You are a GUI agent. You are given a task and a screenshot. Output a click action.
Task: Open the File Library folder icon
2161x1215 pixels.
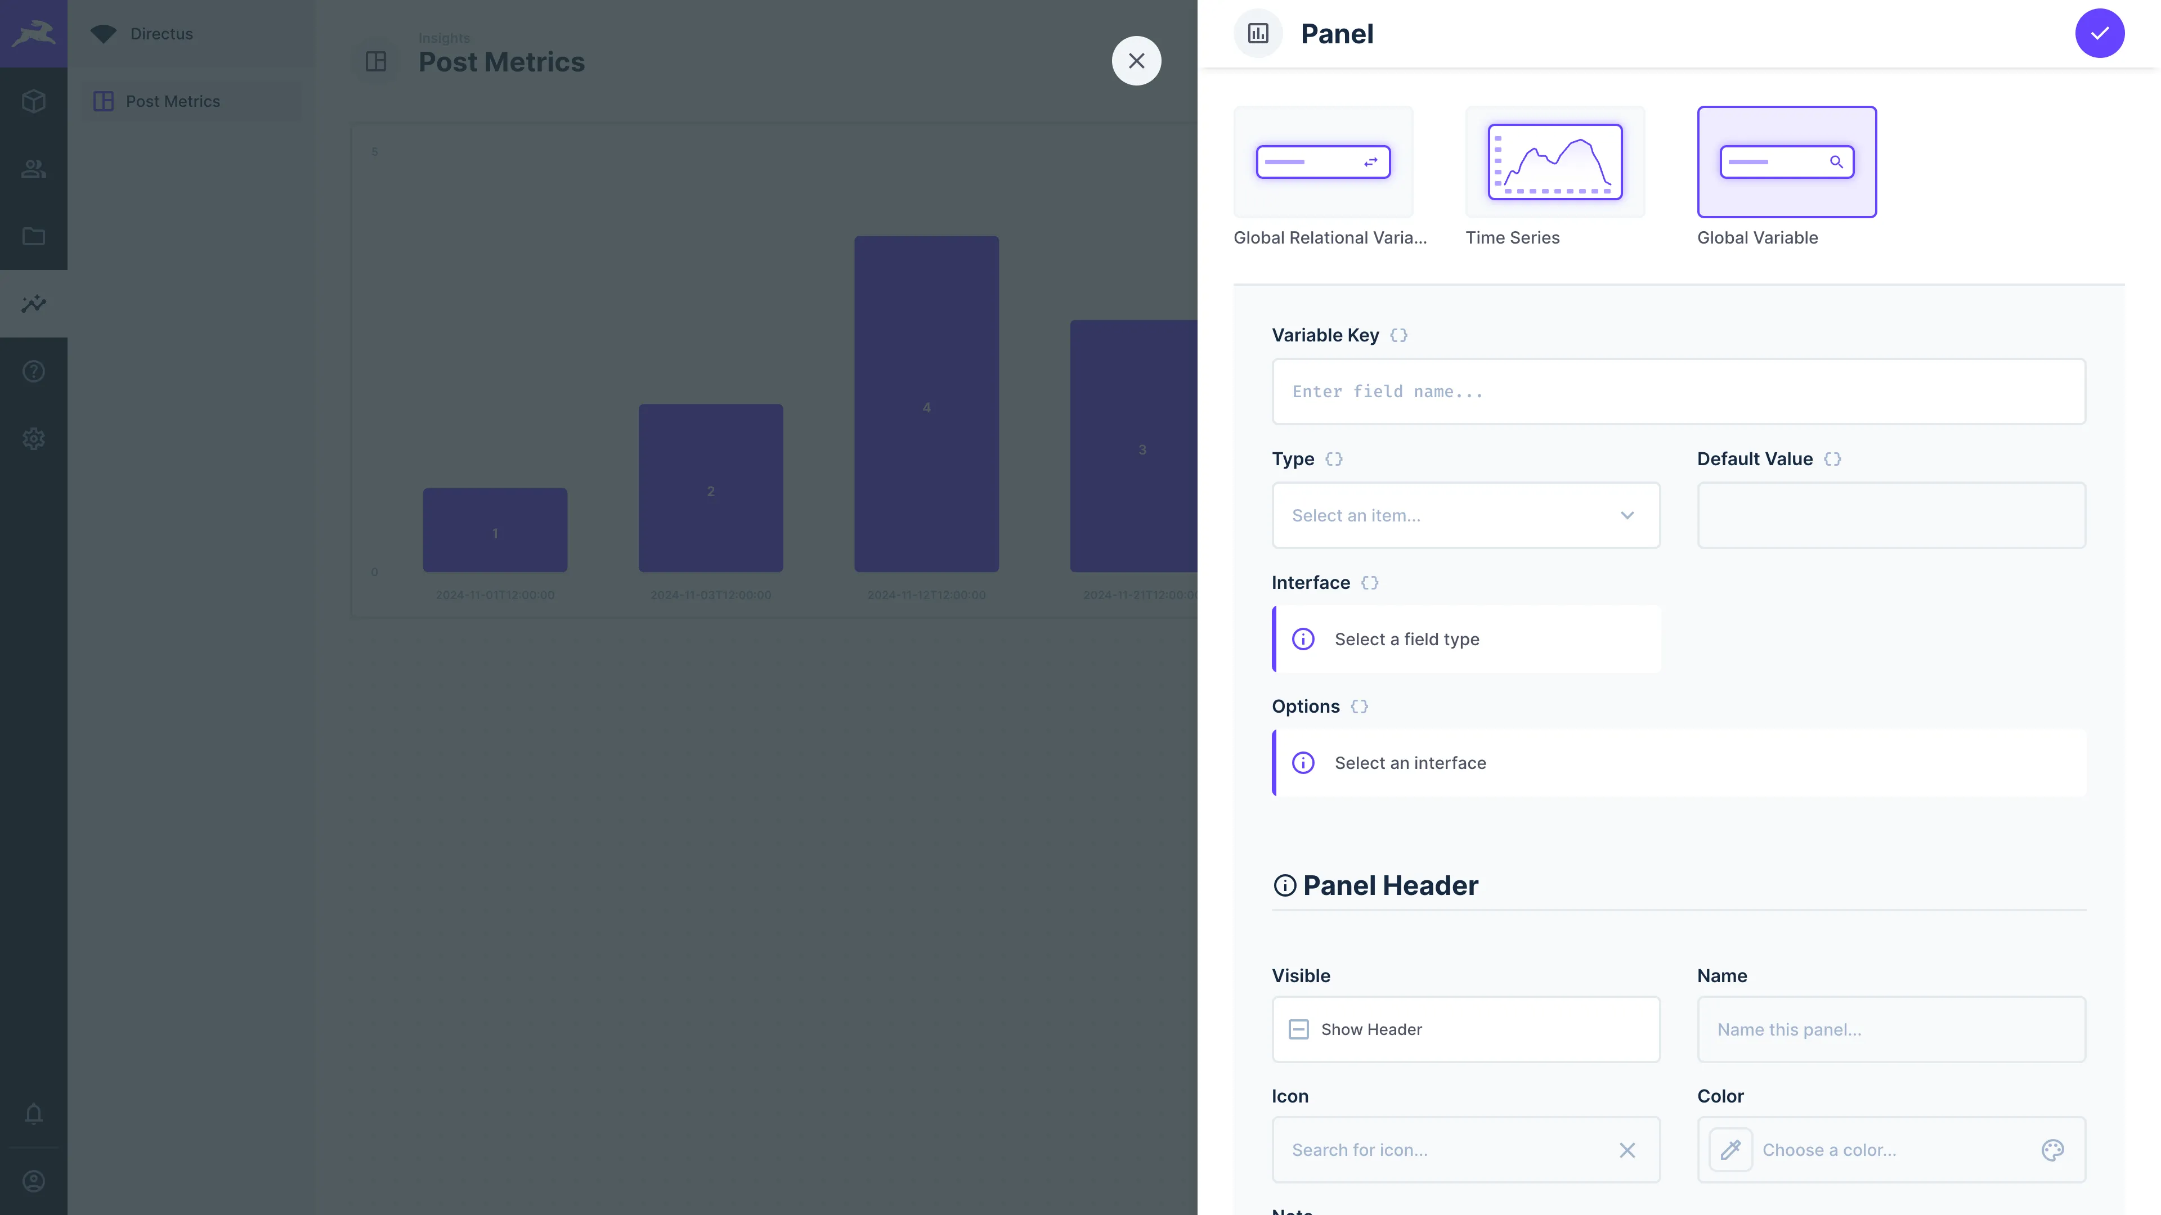click(34, 236)
